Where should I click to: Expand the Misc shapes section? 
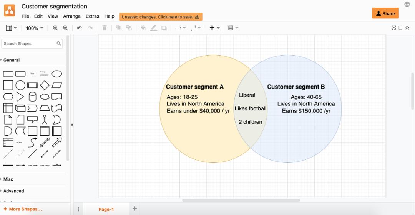(x=8, y=179)
